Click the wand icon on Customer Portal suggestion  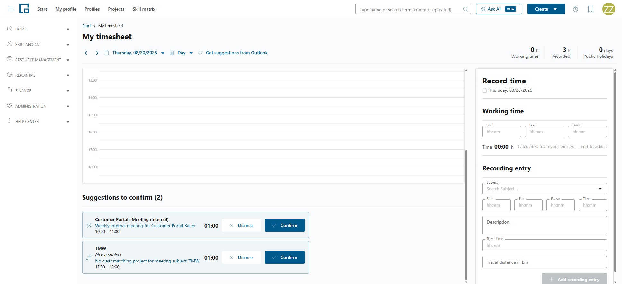89,225
